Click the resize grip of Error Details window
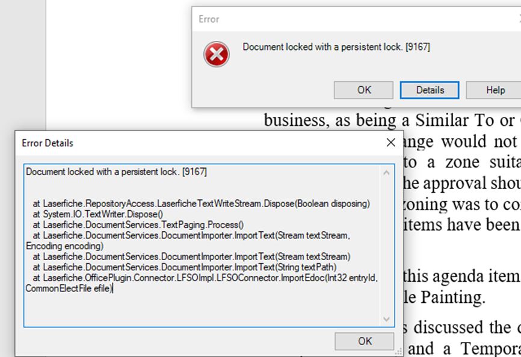Viewport: 521px width, 357px height. (398, 352)
